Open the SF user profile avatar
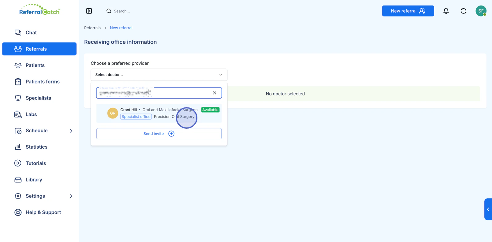 [481, 11]
